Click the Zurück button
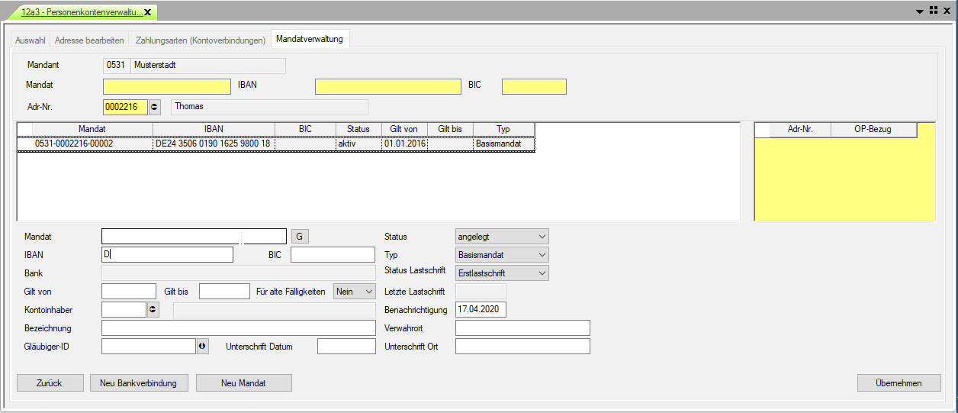 (x=50, y=383)
